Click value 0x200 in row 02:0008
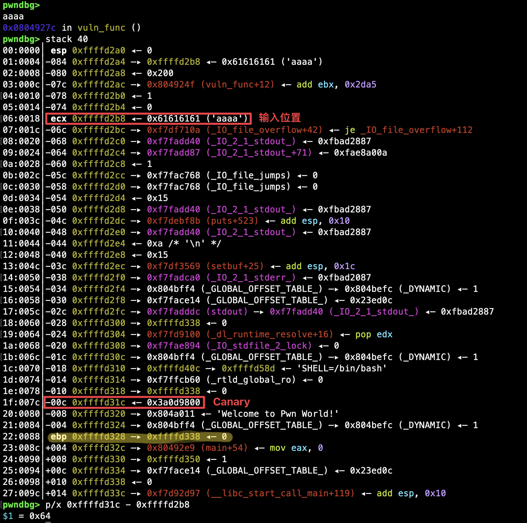The image size is (527, 523). [160, 73]
